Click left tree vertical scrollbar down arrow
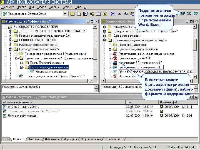The image size is (200, 150). (95, 77)
